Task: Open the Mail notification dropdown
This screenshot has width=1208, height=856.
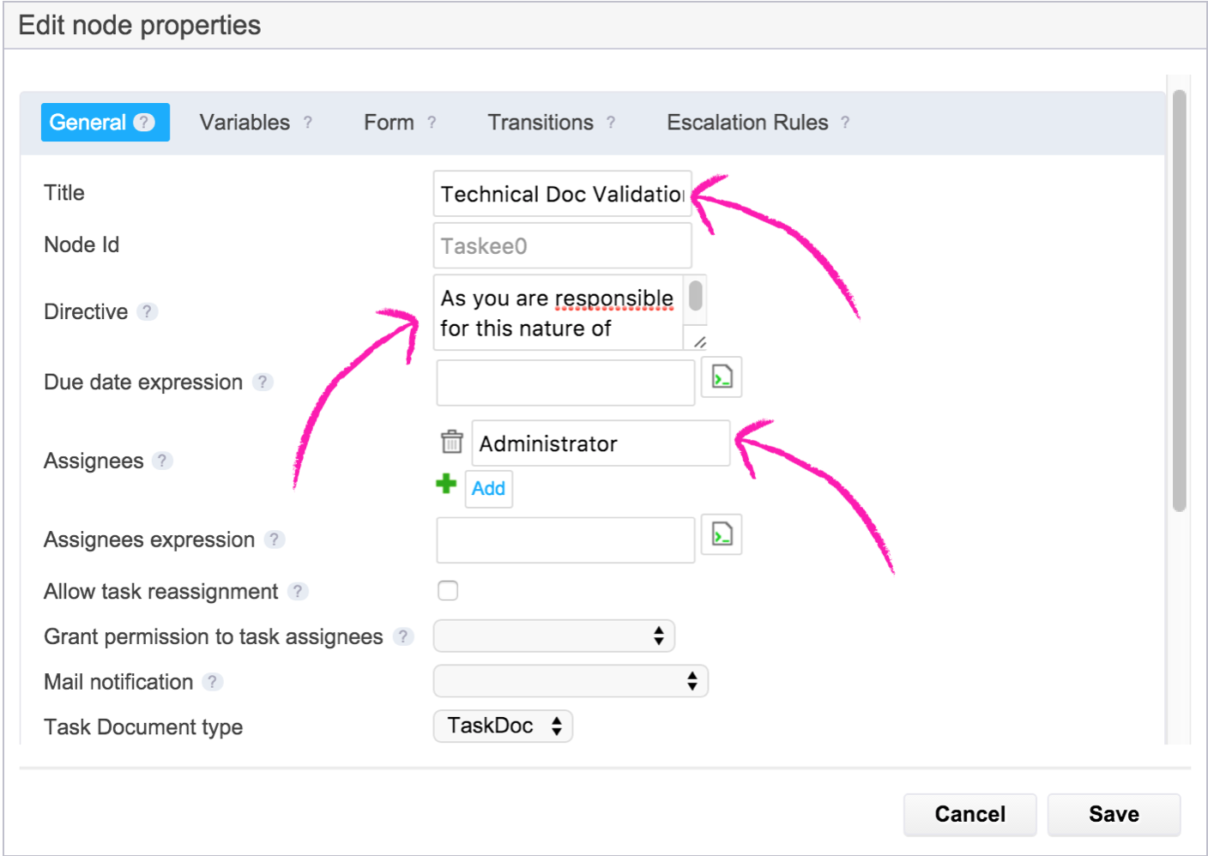Action: [x=571, y=681]
